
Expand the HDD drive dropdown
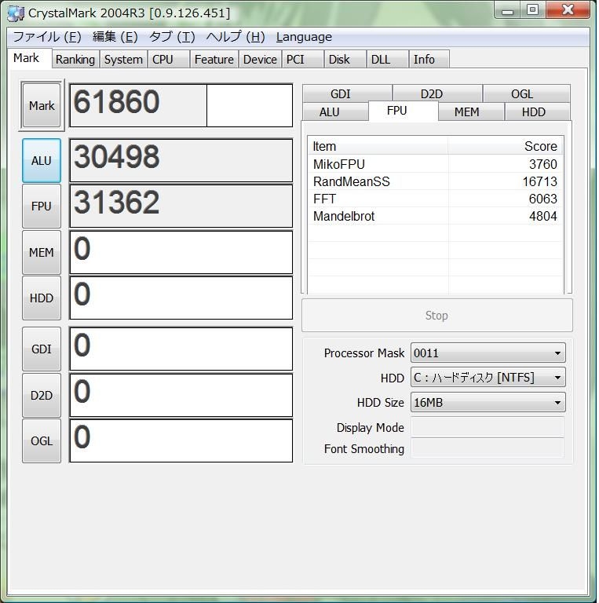pos(488,378)
